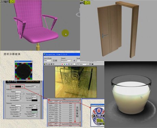This screenshot has height=128, width=157.
Task: Click the material sample sphere preview
Action: [24, 71]
